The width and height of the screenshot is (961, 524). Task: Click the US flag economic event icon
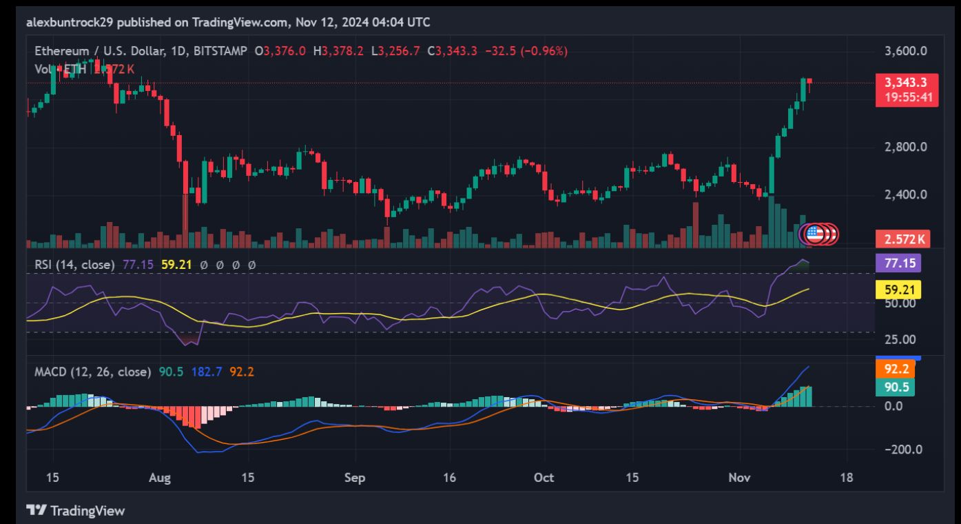tap(815, 234)
